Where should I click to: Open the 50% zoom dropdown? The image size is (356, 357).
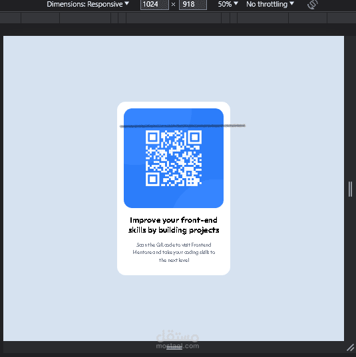coord(228,4)
